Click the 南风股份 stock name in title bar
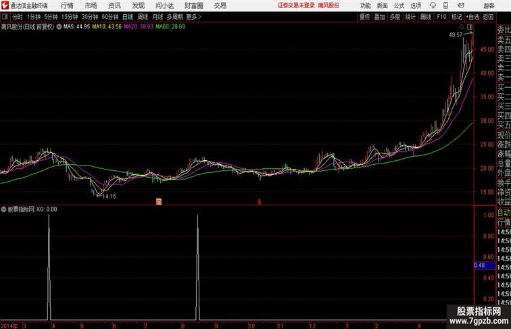 pos(328,5)
